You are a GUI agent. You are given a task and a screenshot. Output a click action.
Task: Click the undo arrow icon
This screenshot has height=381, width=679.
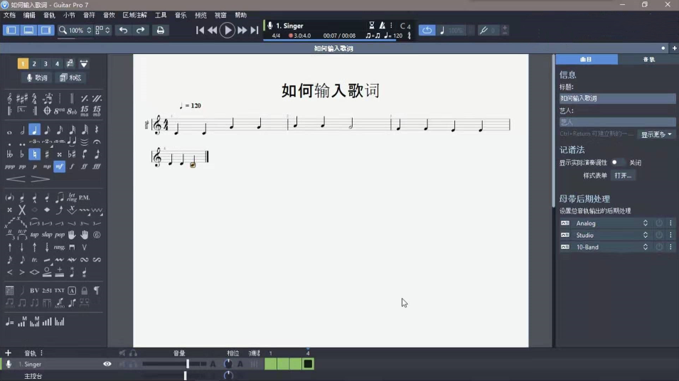pos(124,31)
